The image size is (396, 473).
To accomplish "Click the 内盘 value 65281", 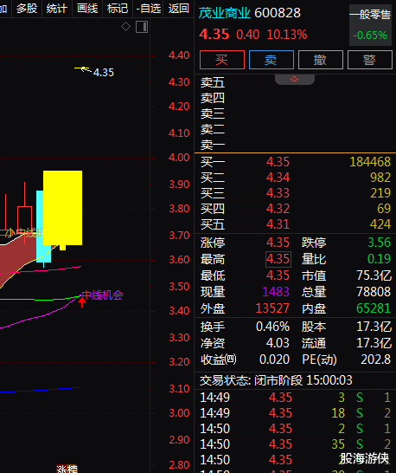I will [374, 308].
